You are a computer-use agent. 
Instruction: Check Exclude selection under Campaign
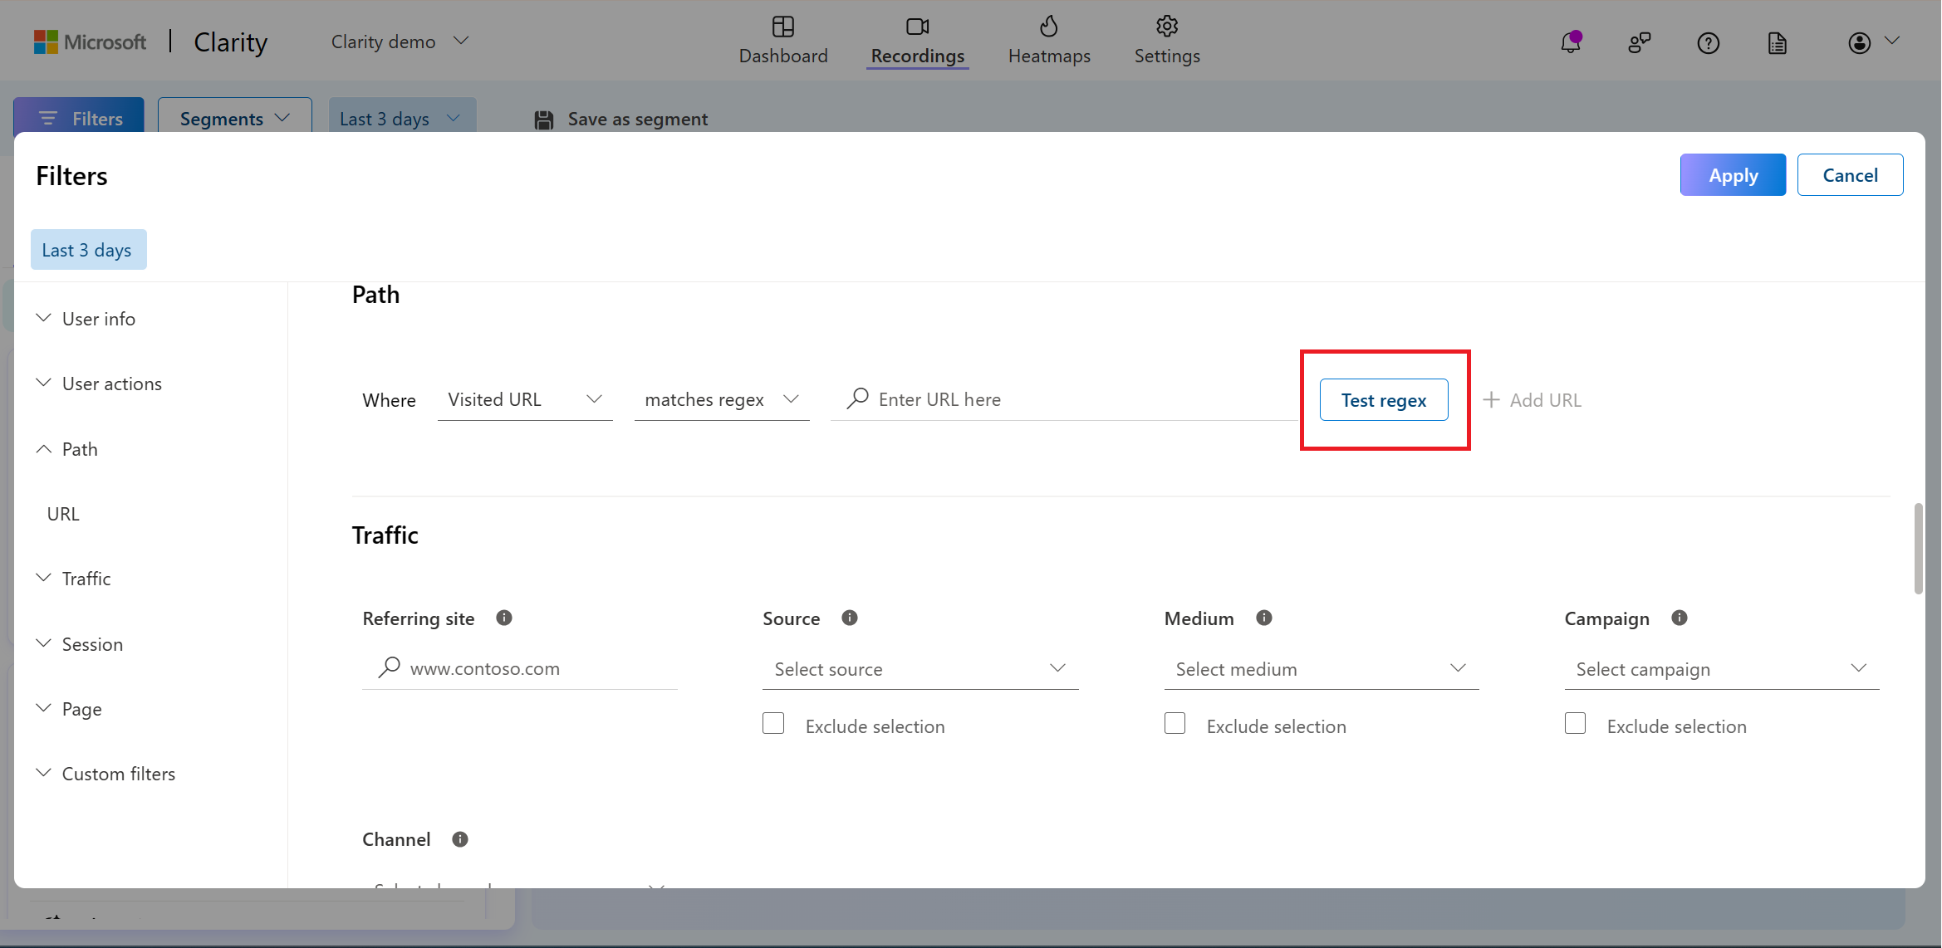[1575, 723]
